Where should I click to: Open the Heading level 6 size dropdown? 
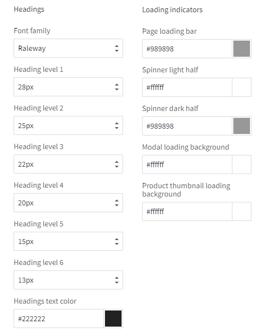[68, 280]
